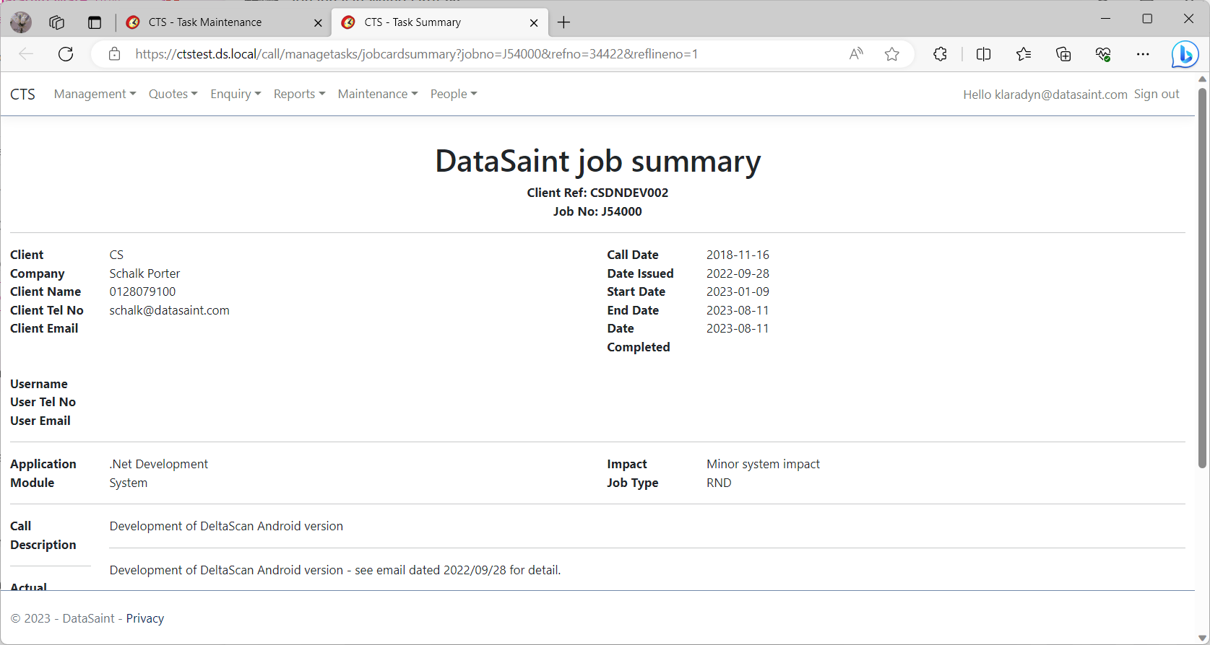
Task: Click the .Net Development application value
Action: click(159, 464)
